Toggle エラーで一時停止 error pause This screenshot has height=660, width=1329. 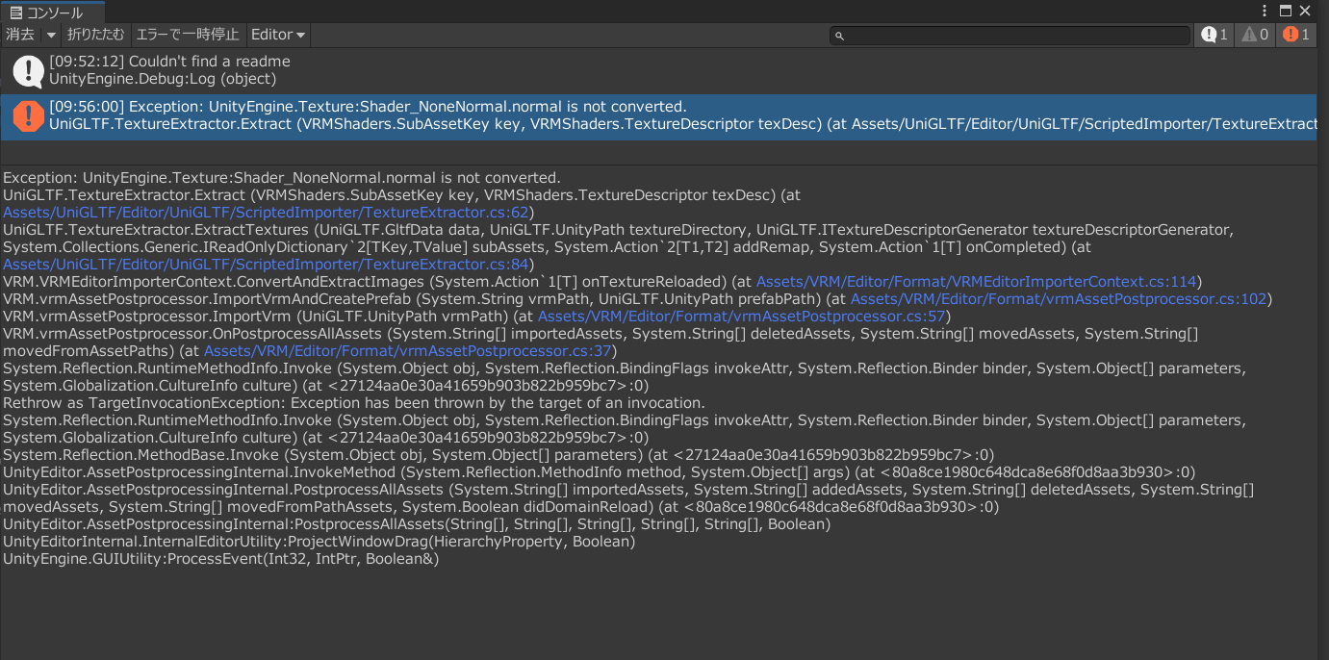coord(188,35)
